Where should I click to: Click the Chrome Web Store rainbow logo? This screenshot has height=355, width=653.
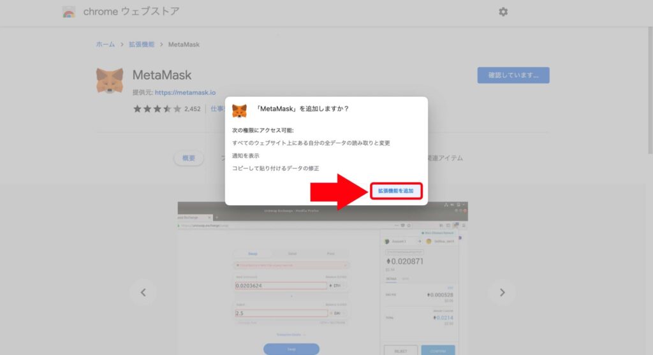69,12
